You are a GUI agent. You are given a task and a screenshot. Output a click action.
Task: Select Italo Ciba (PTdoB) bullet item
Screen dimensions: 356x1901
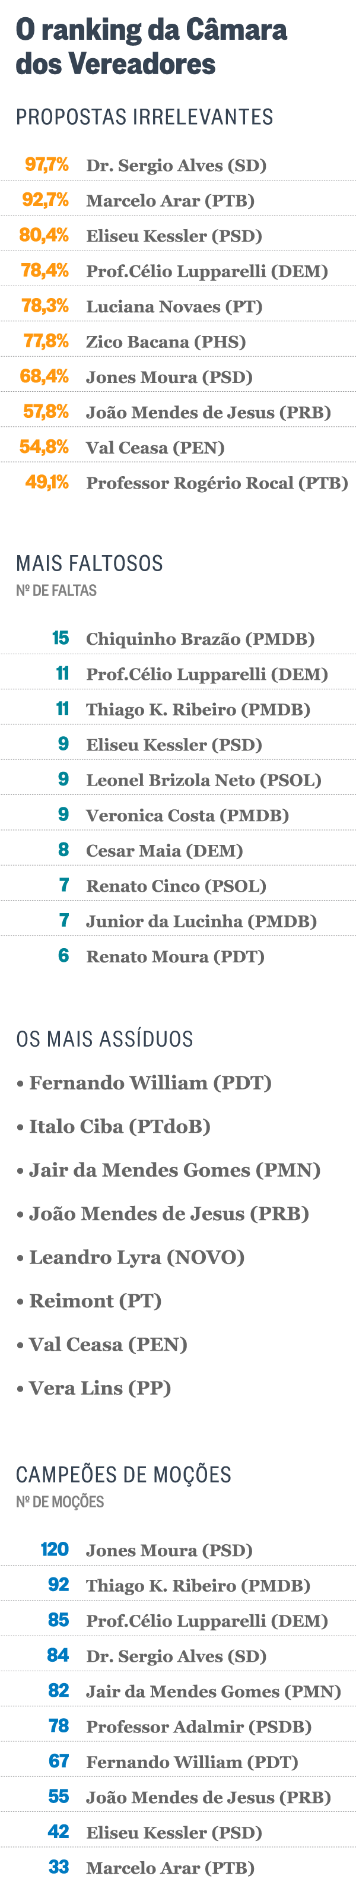[x=119, y=1126]
